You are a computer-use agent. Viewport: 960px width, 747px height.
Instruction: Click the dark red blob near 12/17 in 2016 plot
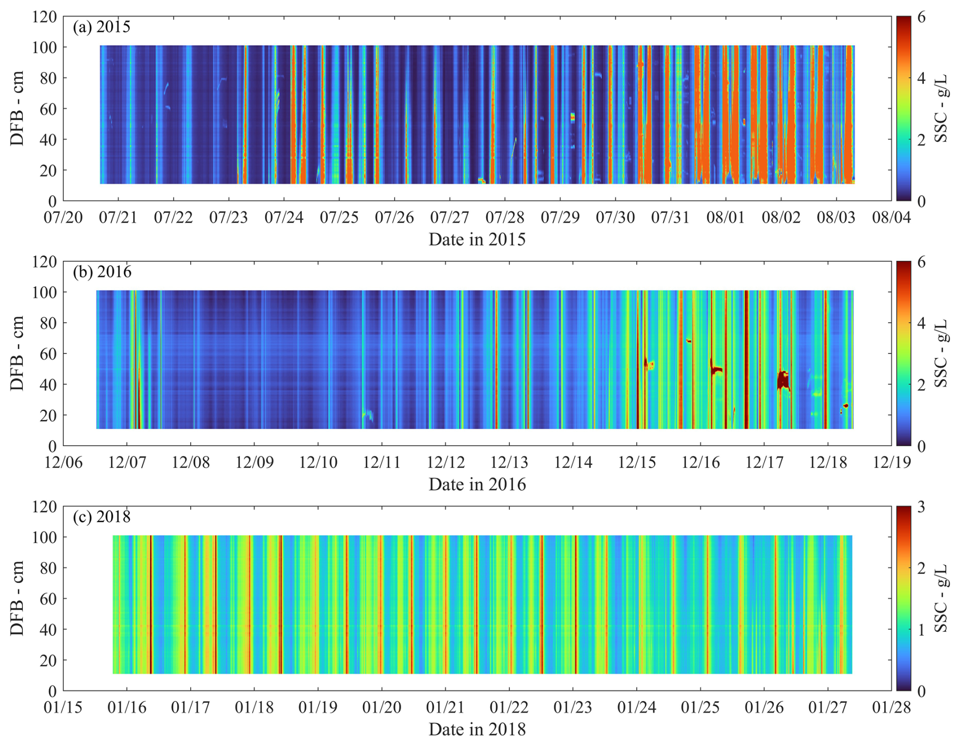(783, 380)
